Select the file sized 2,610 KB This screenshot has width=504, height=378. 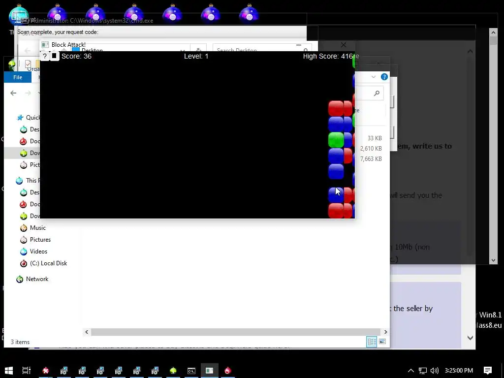(x=371, y=149)
